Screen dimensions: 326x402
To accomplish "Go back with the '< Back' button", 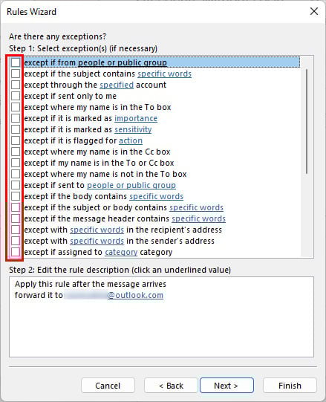I will pos(171,386).
